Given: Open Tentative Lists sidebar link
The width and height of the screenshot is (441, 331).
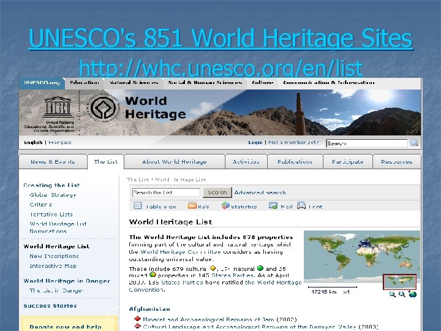Looking at the screenshot, I should [51, 214].
